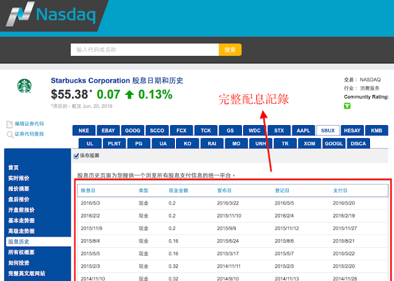Open the 证券代码查找 link
The width and height of the screenshot is (394, 281).
(x=29, y=134)
